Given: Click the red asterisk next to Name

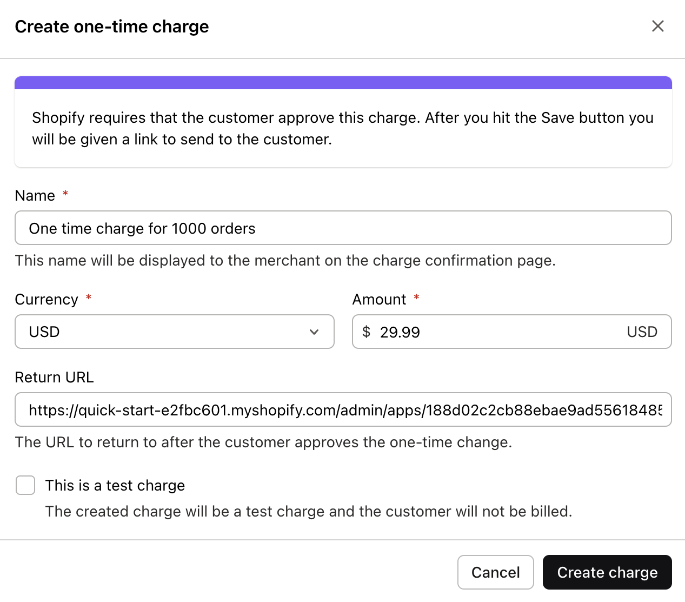Looking at the screenshot, I should point(65,195).
